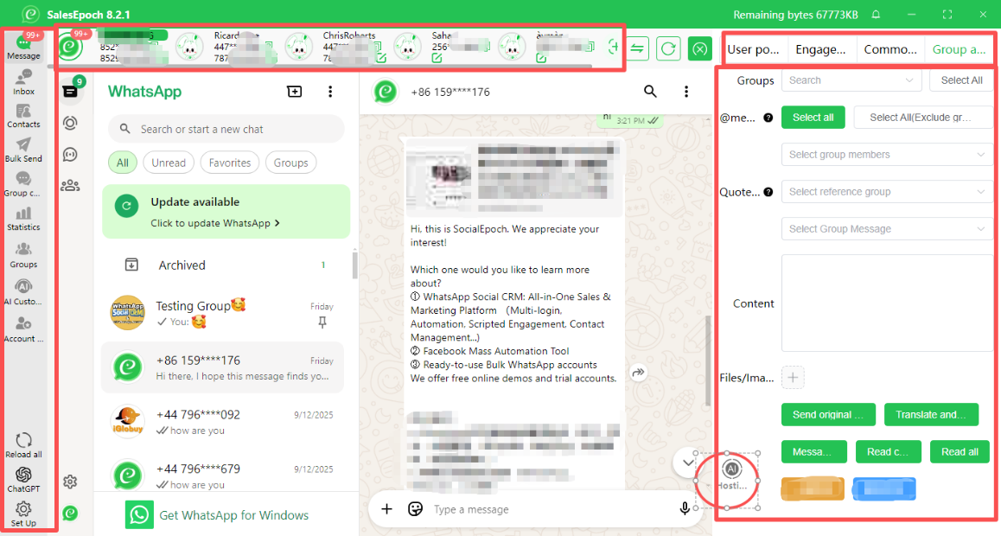Switch to the Group a... tab
Viewport: 1001px width, 536px height.
[959, 49]
